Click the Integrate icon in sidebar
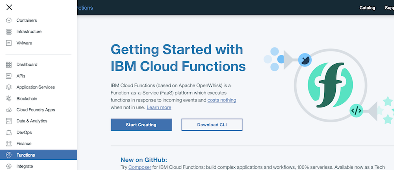394x170 pixels. pyautogui.click(x=9, y=166)
